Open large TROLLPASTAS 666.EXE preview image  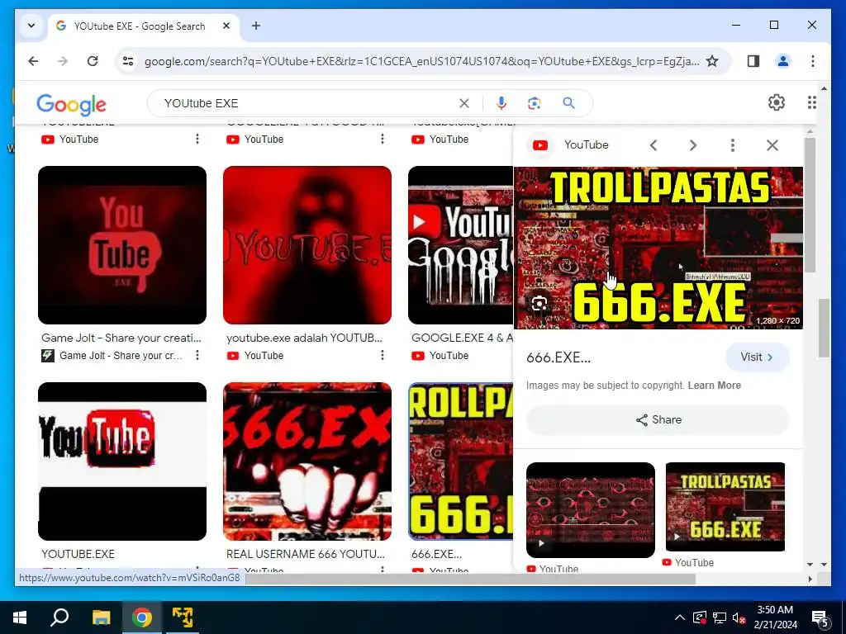pos(658,248)
